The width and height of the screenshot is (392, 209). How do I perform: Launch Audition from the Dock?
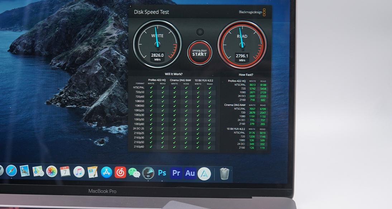(x=190, y=173)
